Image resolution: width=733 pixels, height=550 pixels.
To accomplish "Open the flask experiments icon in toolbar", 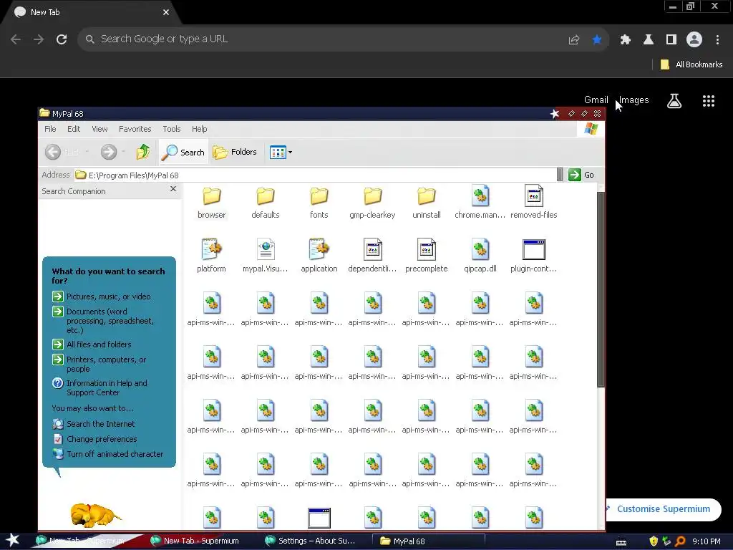I will pyautogui.click(x=649, y=40).
